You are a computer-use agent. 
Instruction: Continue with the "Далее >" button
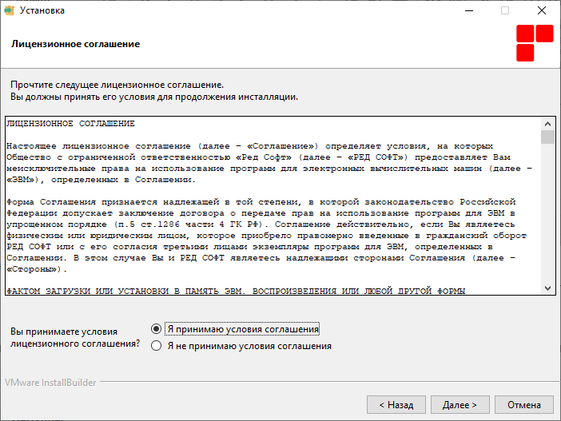click(460, 404)
